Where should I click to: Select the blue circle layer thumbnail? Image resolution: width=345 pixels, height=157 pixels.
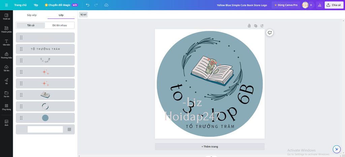[x=45, y=118]
